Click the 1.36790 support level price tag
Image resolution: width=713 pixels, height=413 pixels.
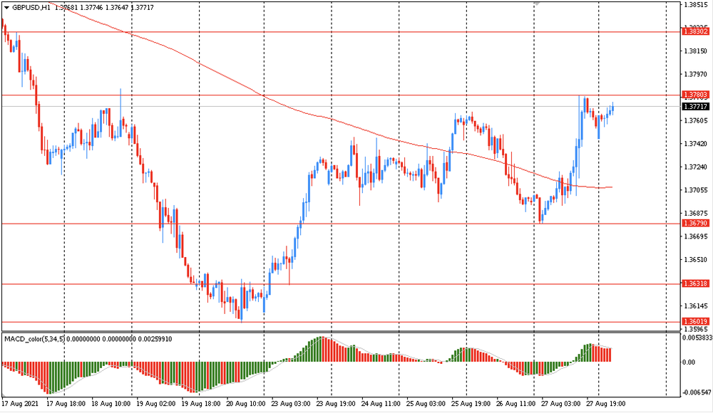(695, 223)
